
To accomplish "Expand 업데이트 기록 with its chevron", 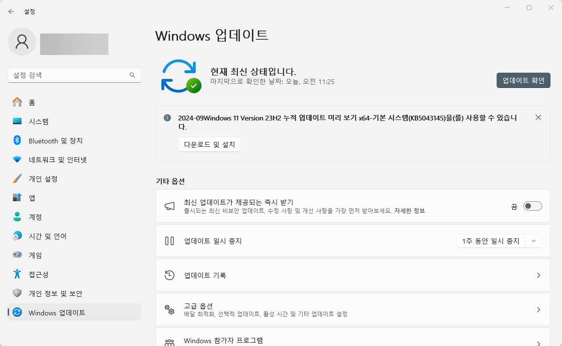I will point(538,275).
